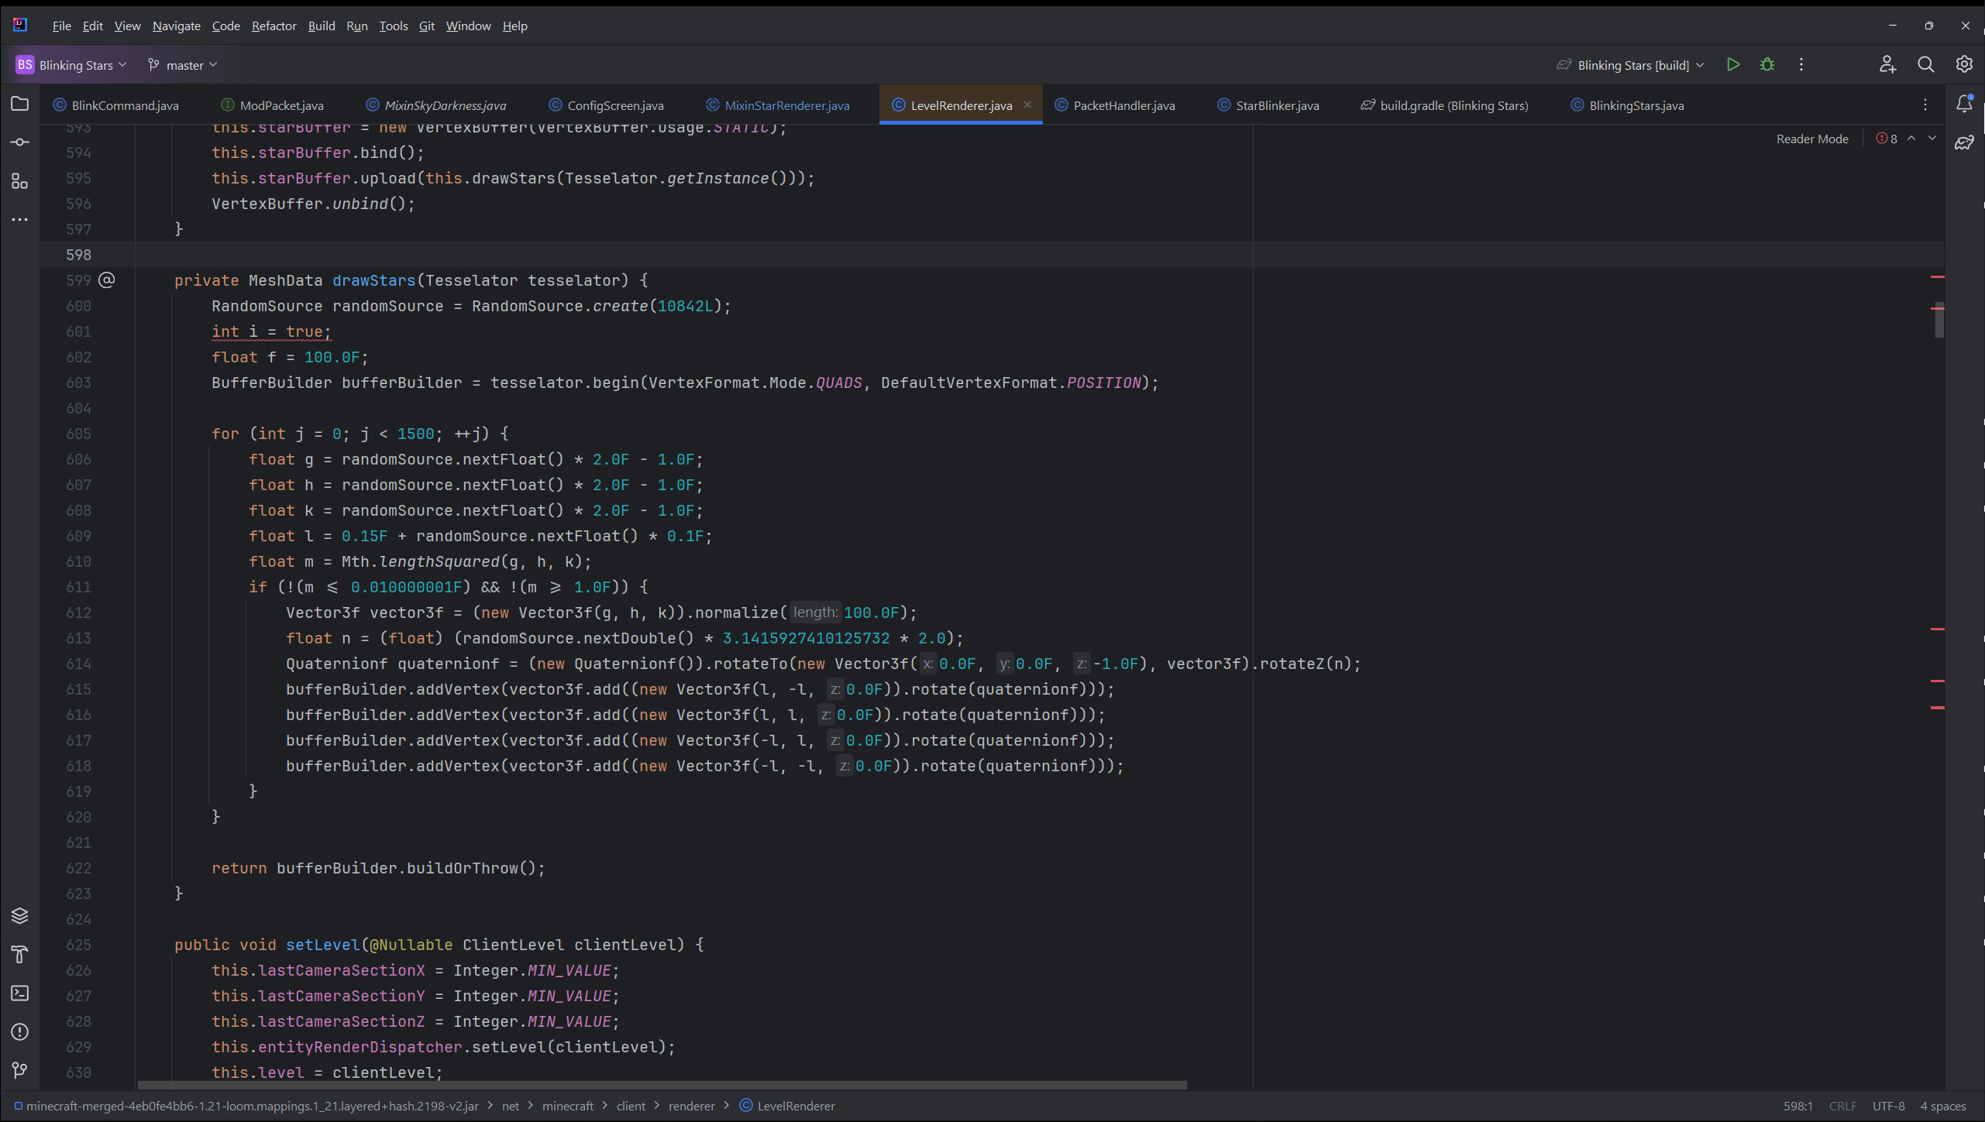This screenshot has height=1122, width=1985.
Task: Open the Structure tool window icon
Action: coord(20,181)
